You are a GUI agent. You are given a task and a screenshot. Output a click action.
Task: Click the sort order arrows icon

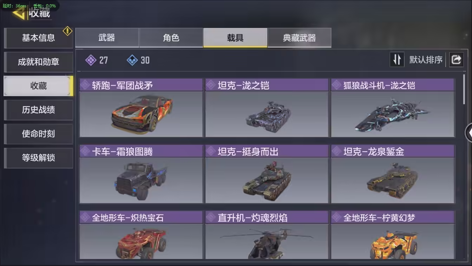click(397, 60)
